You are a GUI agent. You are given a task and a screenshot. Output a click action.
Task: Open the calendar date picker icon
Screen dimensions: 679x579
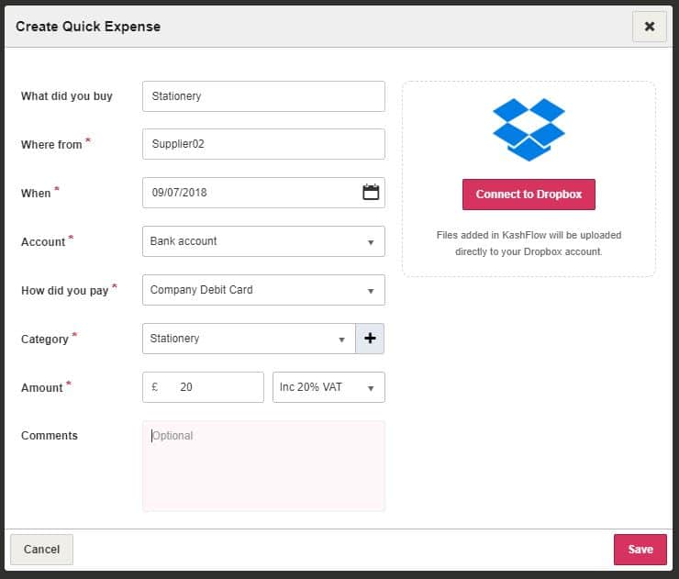pos(371,193)
